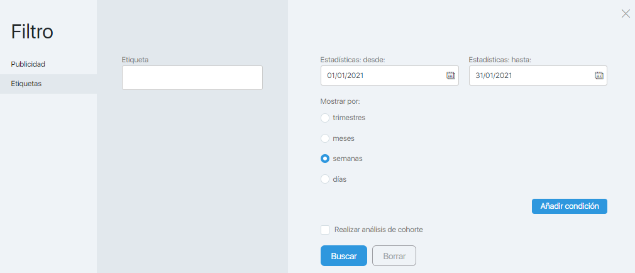Click the Mostrar por label
This screenshot has height=273, width=635.
click(340, 101)
